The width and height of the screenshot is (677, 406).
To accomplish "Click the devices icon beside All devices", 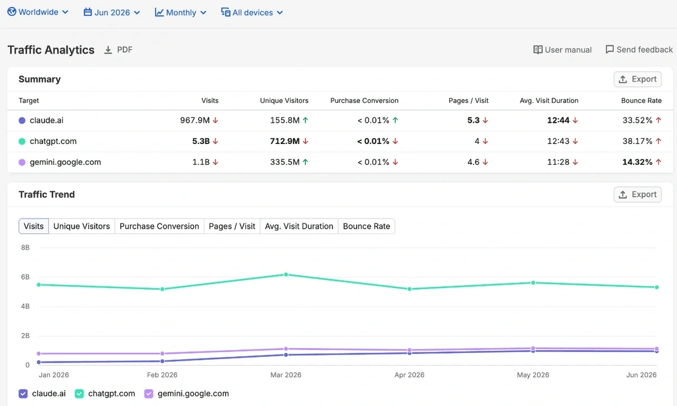I will click(x=226, y=12).
